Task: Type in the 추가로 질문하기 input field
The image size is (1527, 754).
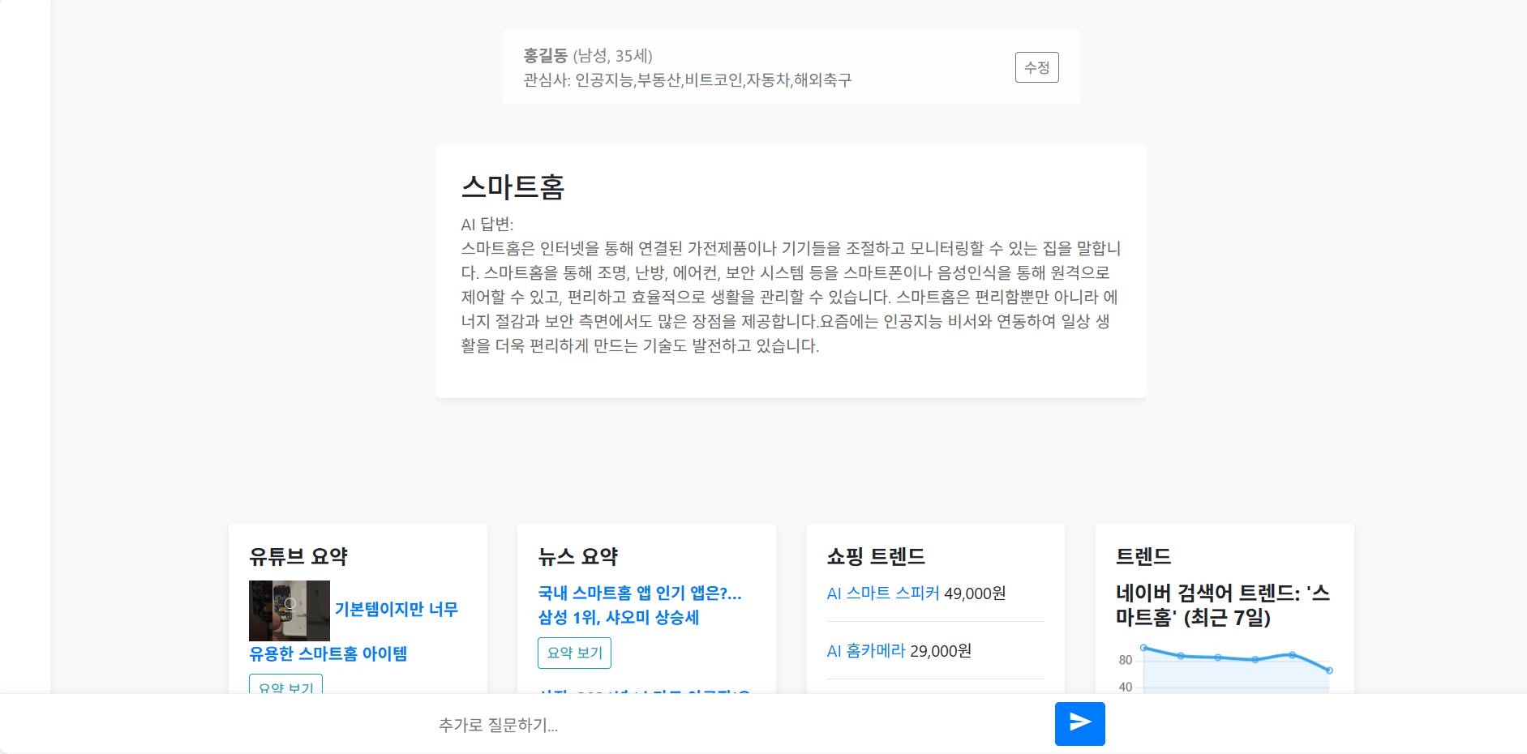Action: coord(730,724)
